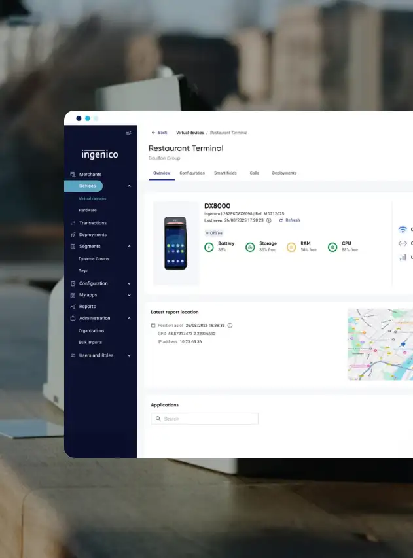Open Tags in sidebar
The height and width of the screenshot is (558, 413).
[x=83, y=271]
